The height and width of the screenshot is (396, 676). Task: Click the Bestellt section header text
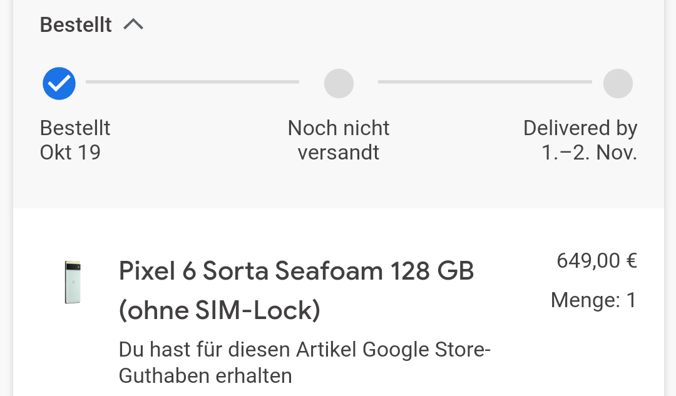click(76, 24)
